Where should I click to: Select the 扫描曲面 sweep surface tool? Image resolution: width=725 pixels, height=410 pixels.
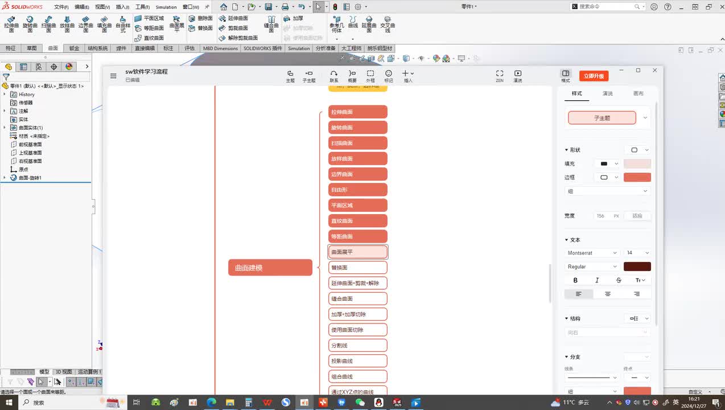click(x=48, y=25)
